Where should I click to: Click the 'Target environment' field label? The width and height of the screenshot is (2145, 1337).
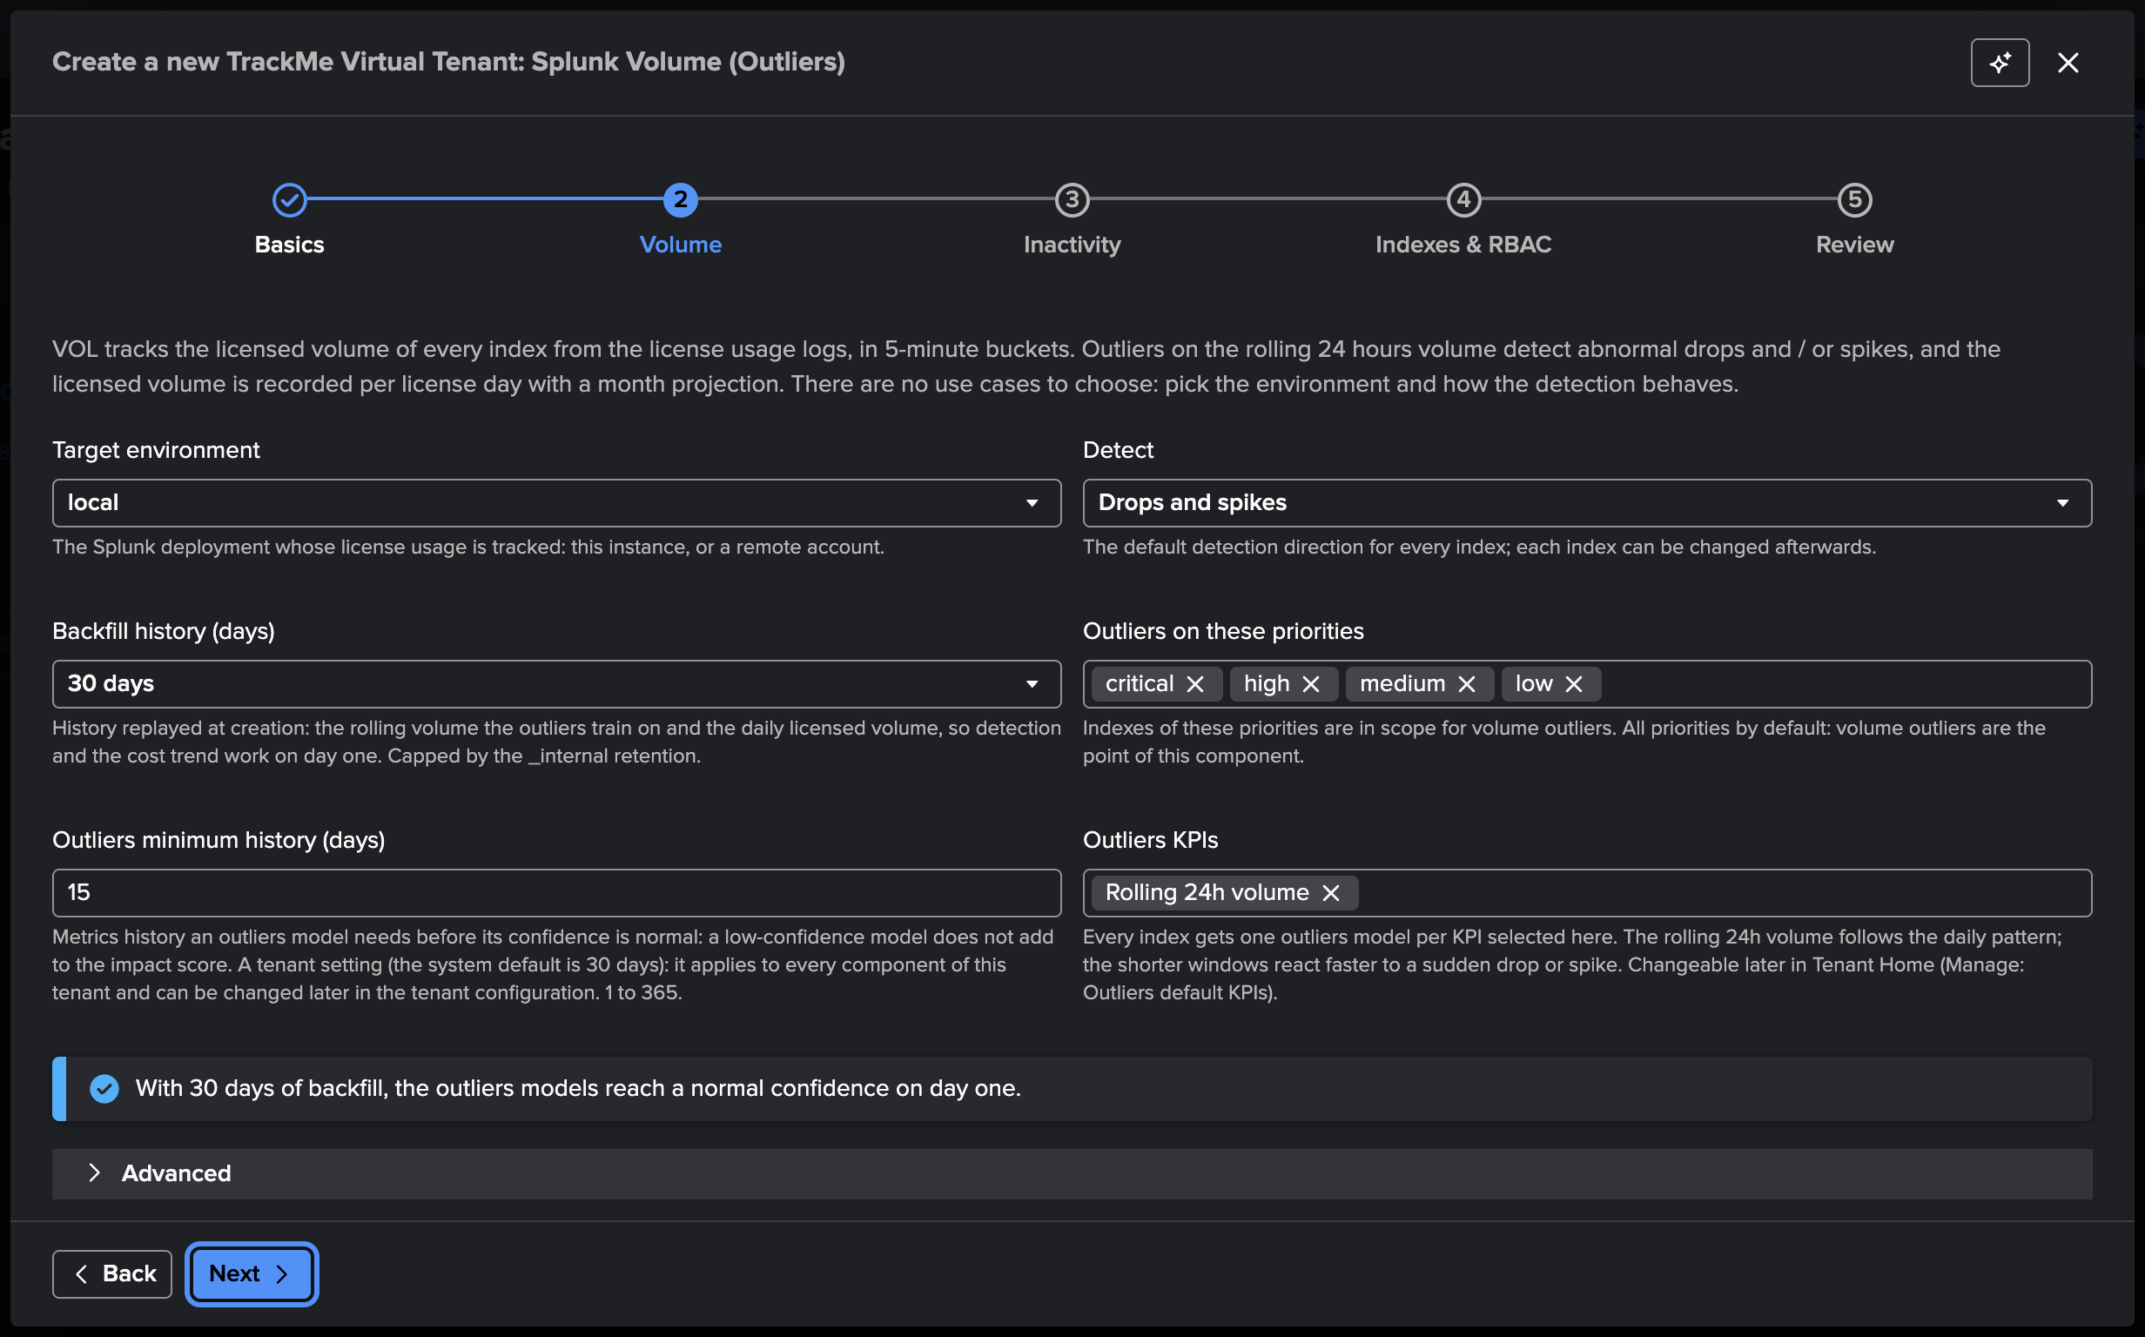(x=156, y=450)
